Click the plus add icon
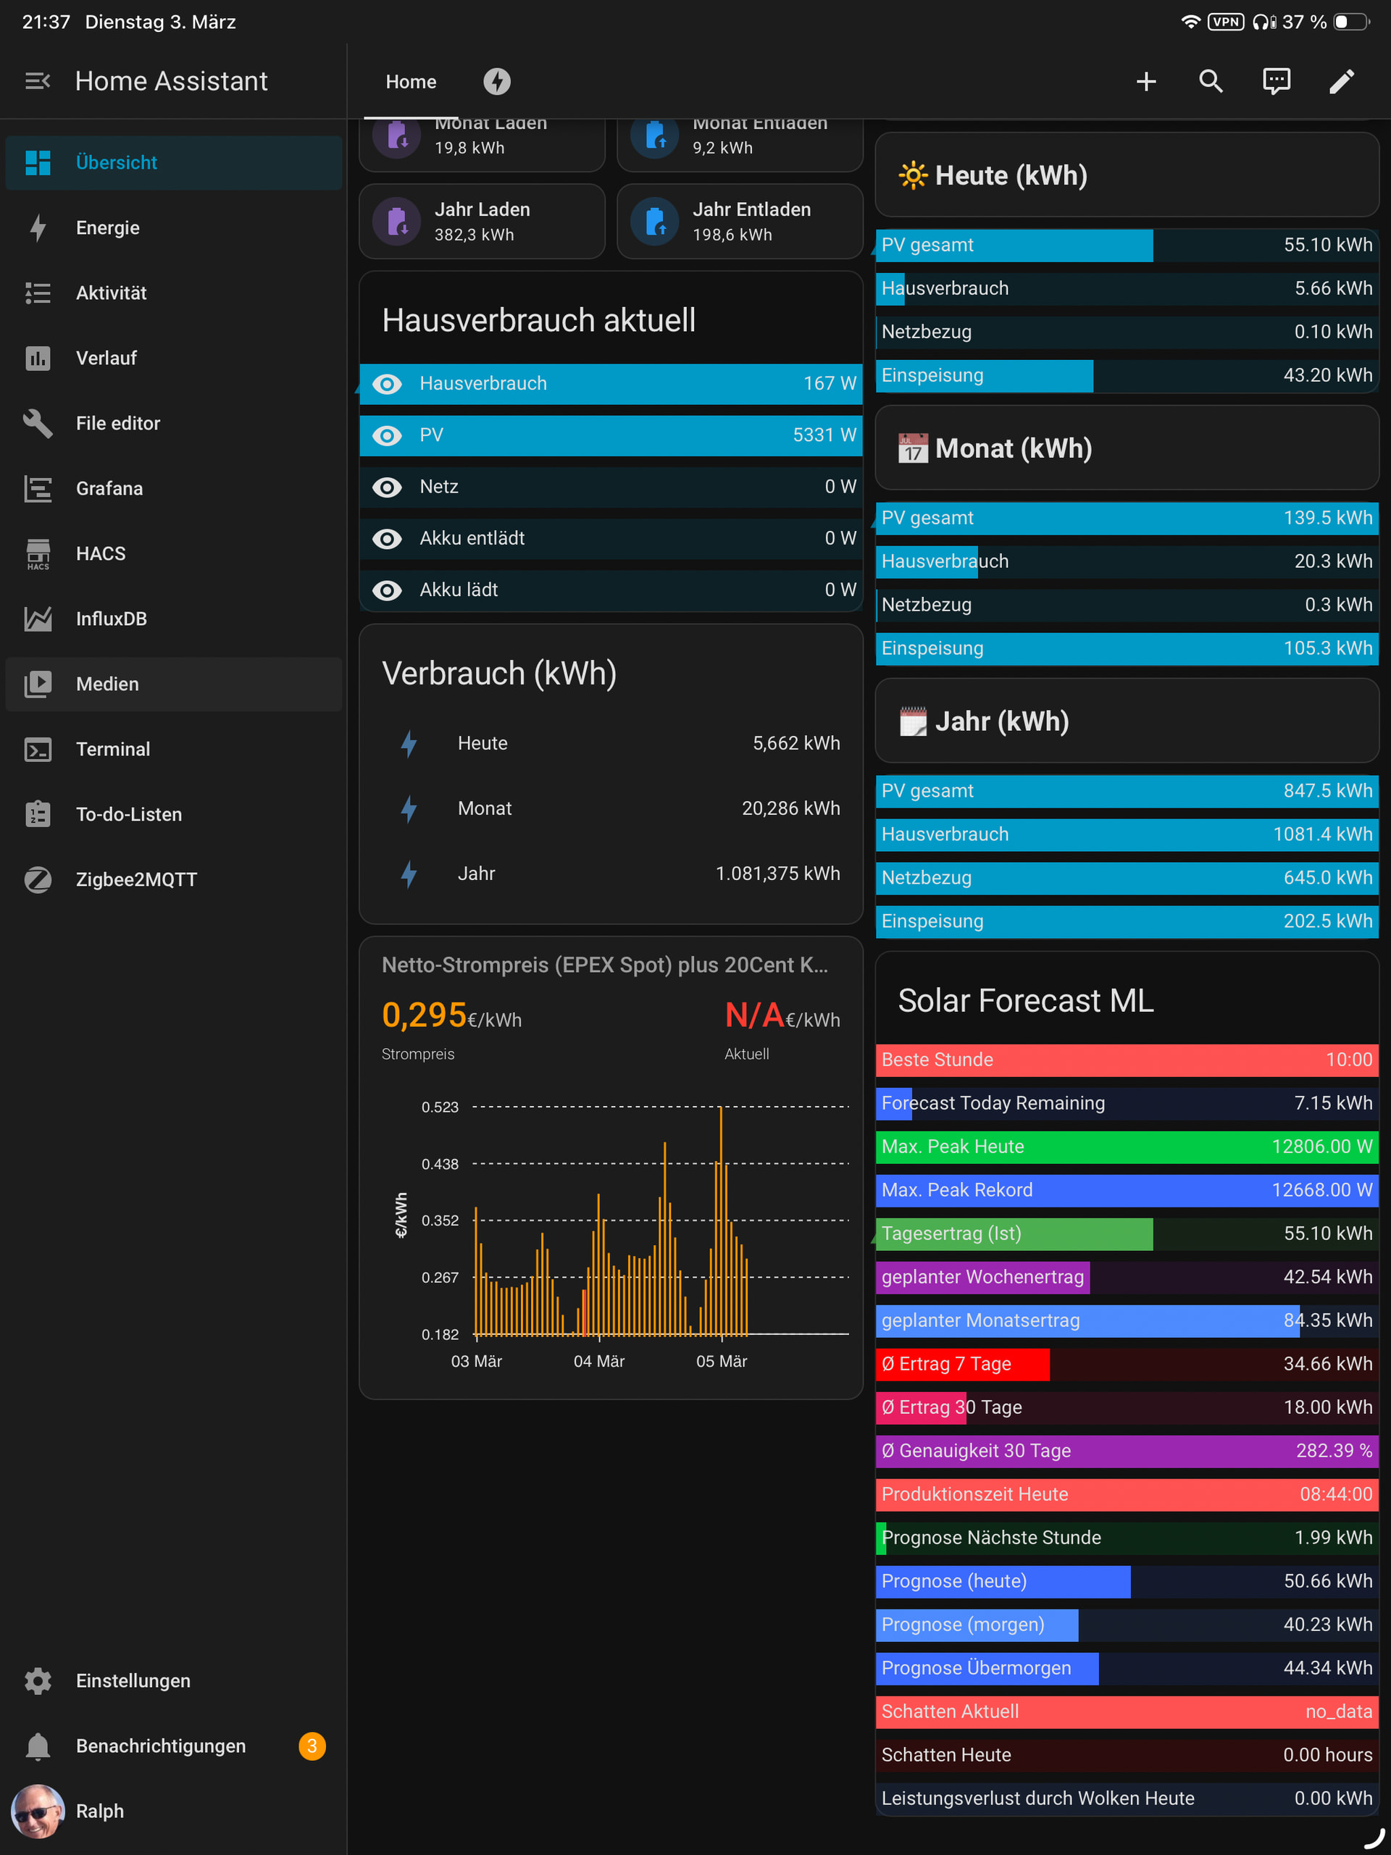1391x1855 pixels. pos(1146,81)
